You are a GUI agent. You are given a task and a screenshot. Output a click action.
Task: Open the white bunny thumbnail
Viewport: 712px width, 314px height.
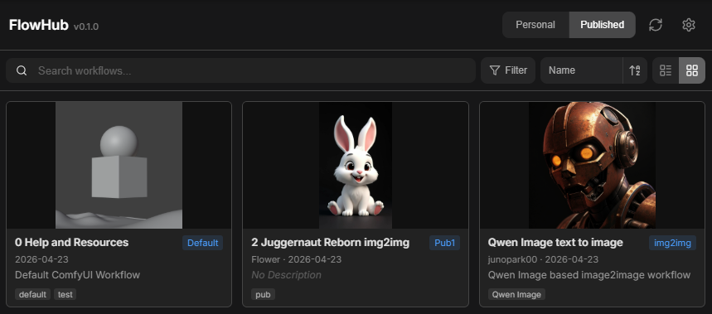point(356,165)
